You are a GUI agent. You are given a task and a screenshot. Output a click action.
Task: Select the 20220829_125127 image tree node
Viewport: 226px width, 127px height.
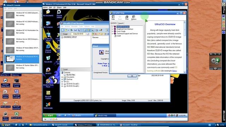pos(70,37)
